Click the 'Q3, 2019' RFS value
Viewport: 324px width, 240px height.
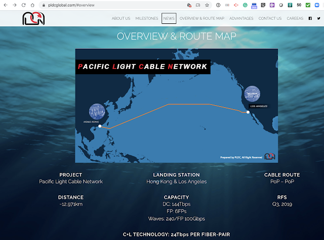point(282,204)
